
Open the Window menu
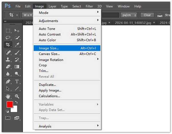point(124,6)
